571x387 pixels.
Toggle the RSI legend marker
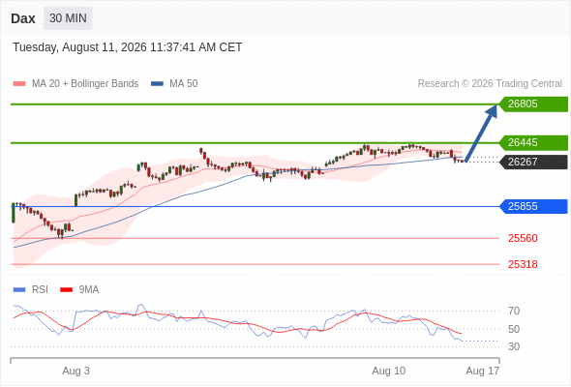click(19, 290)
